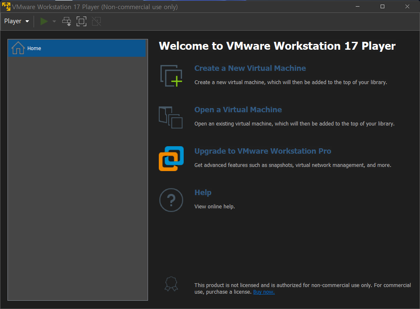Click the VMware logo in title bar
Screen dimensions: 420x309
pyautogui.click(x=6, y=7)
